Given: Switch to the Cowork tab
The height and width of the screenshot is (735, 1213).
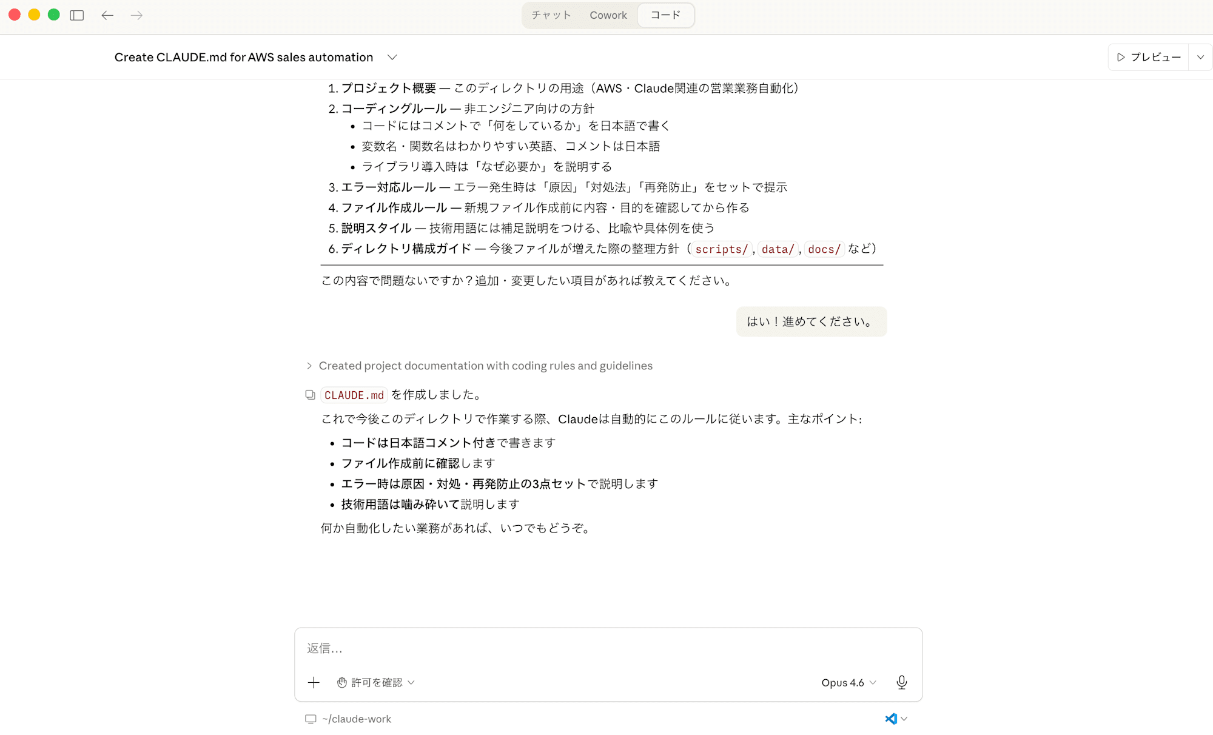Looking at the screenshot, I should tap(608, 15).
